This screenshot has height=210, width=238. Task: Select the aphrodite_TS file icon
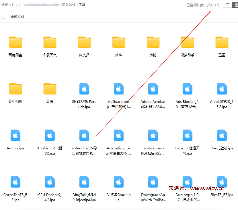point(84,135)
